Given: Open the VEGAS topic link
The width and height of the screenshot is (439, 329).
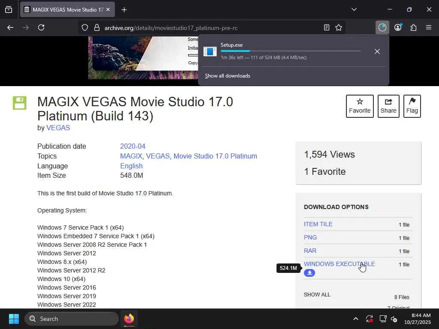Looking at the screenshot, I should pos(158,156).
